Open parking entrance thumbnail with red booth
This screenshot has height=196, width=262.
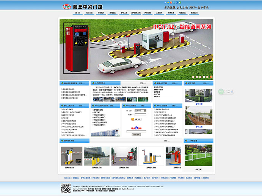click(124, 156)
